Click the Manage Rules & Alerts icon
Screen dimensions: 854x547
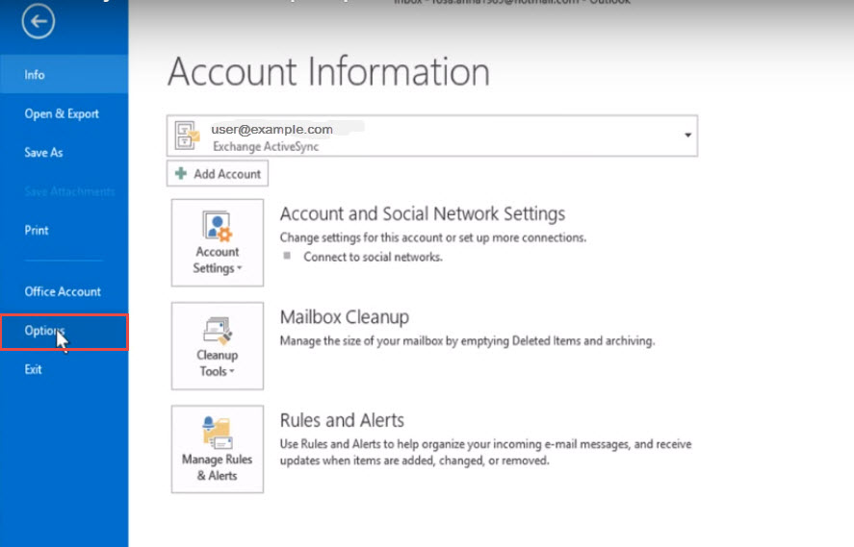(x=217, y=432)
